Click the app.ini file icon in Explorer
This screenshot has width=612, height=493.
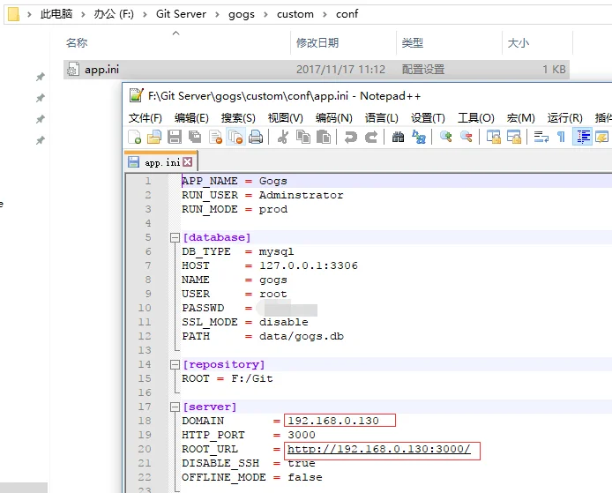click(x=73, y=69)
